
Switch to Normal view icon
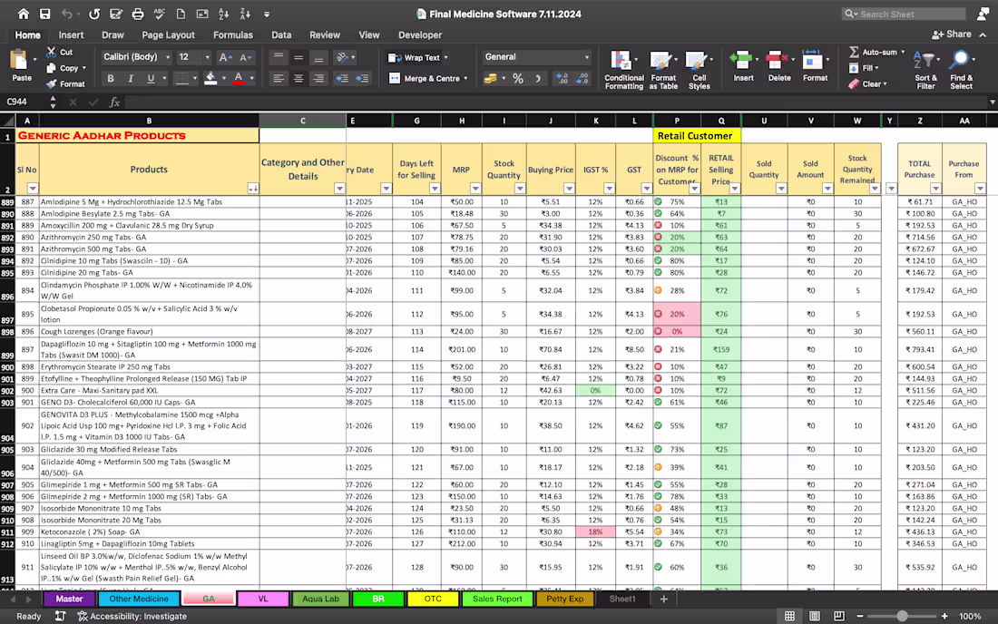790,617
